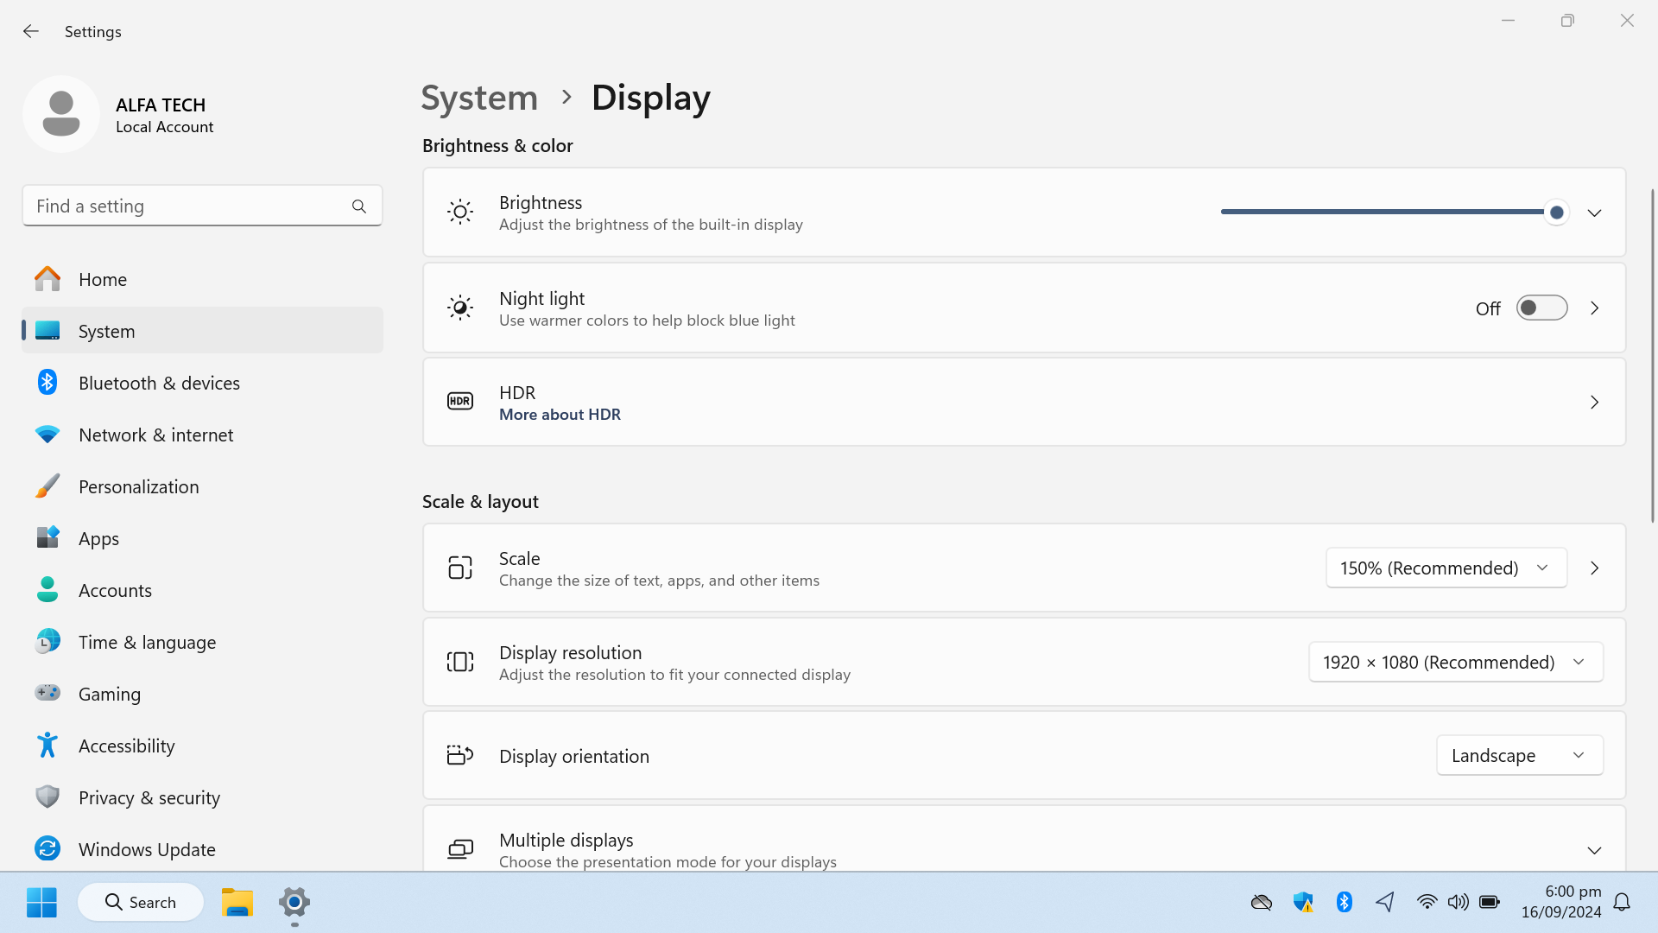Image resolution: width=1658 pixels, height=933 pixels.
Task: Open the Windows Start menu
Action: 41,902
